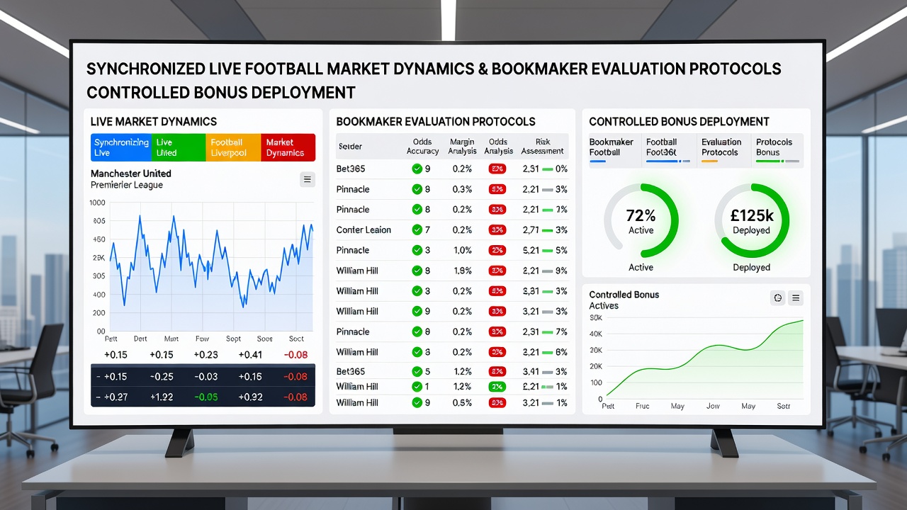The height and width of the screenshot is (510, 907).
Task: Click the red odds badge in Conter Leaion row
Action: (497, 229)
